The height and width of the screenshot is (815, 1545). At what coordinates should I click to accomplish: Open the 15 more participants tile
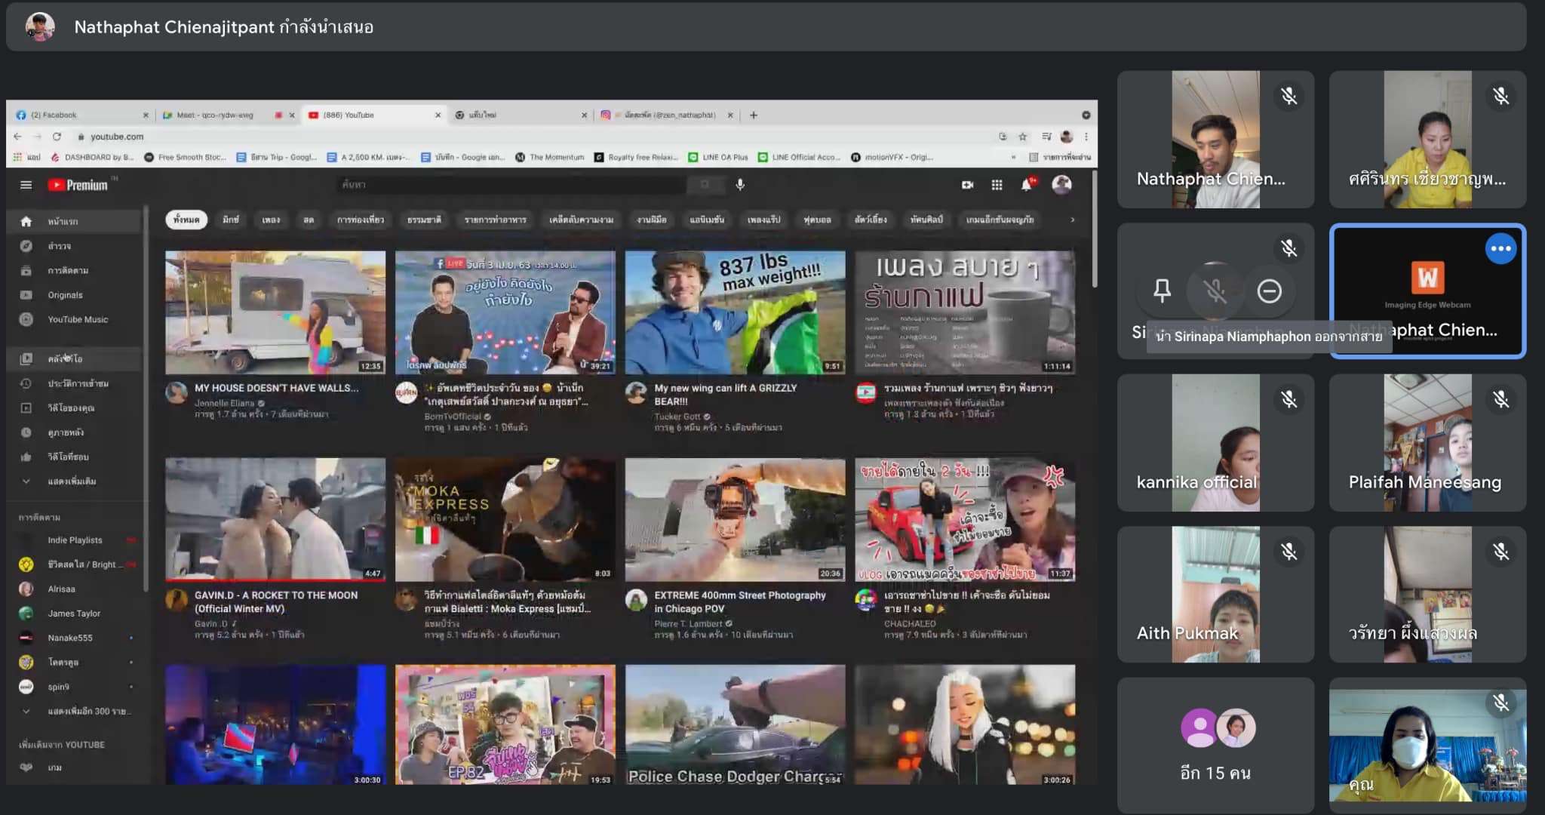[1215, 745]
